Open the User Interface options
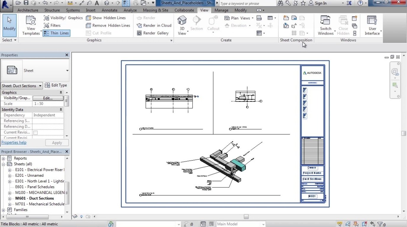The image size is (407, 227). point(372,25)
